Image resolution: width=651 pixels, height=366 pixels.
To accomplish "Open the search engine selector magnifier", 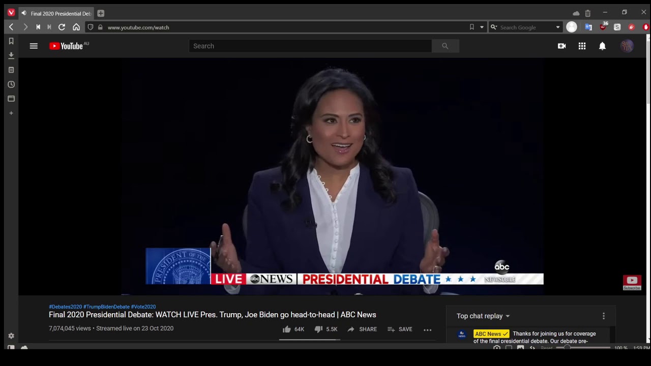I will coord(494,27).
